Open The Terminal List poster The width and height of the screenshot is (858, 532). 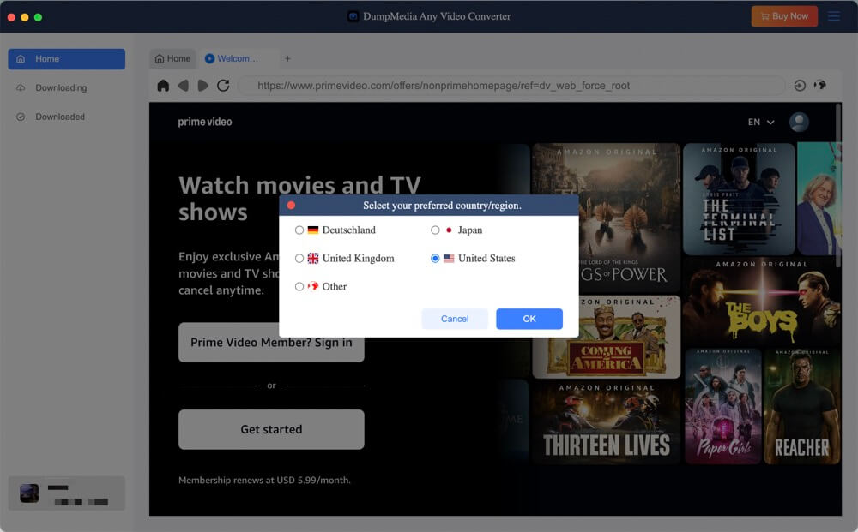pos(739,200)
